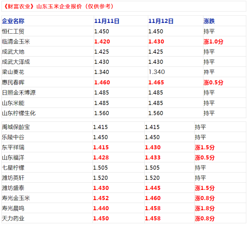Screen dimensions: 248x225
Task: Click 山东柠檬生化's 11月11日 price 1.560
Action: coord(102,113)
